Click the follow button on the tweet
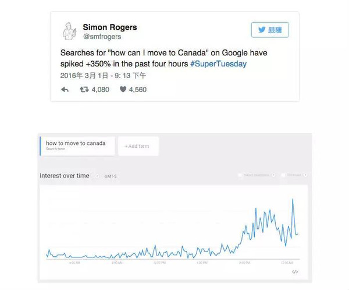 coord(270,30)
